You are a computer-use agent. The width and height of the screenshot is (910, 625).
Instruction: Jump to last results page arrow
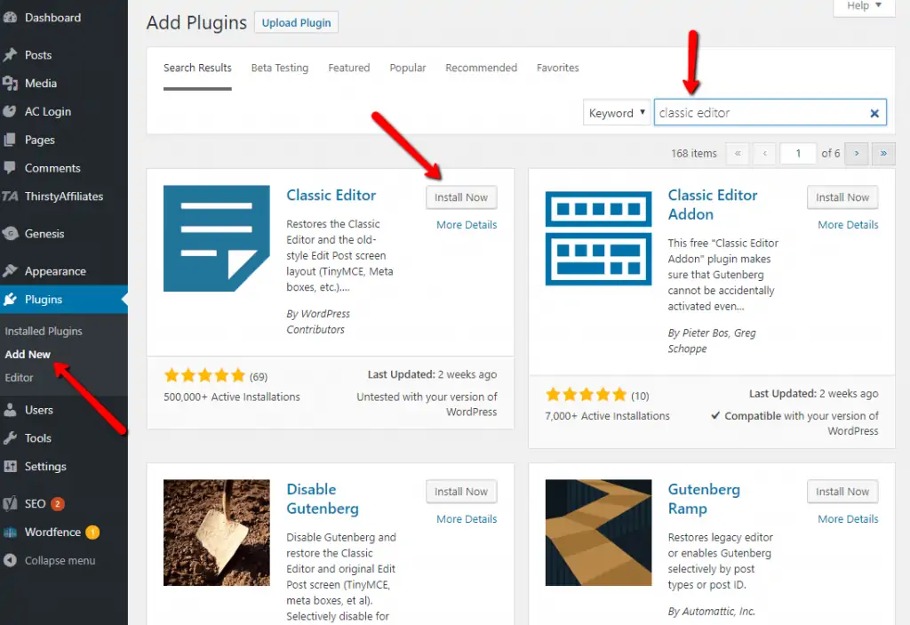pyautogui.click(x=883, y=153)
